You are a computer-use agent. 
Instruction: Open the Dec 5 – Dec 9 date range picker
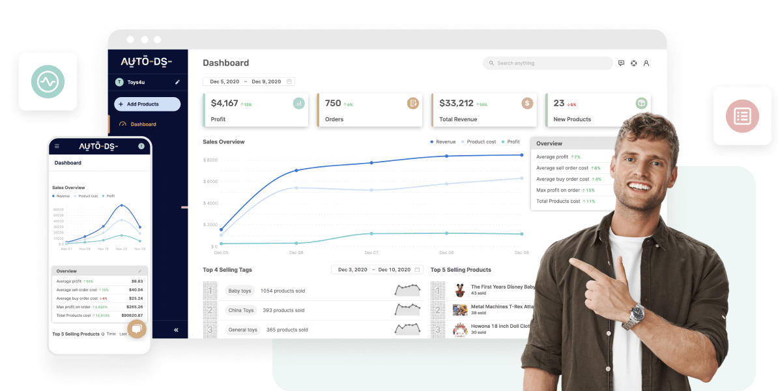pos(248,81)
